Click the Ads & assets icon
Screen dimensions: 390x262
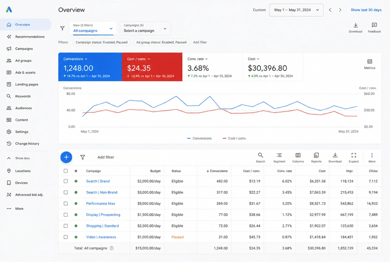(x=9, y=72)
